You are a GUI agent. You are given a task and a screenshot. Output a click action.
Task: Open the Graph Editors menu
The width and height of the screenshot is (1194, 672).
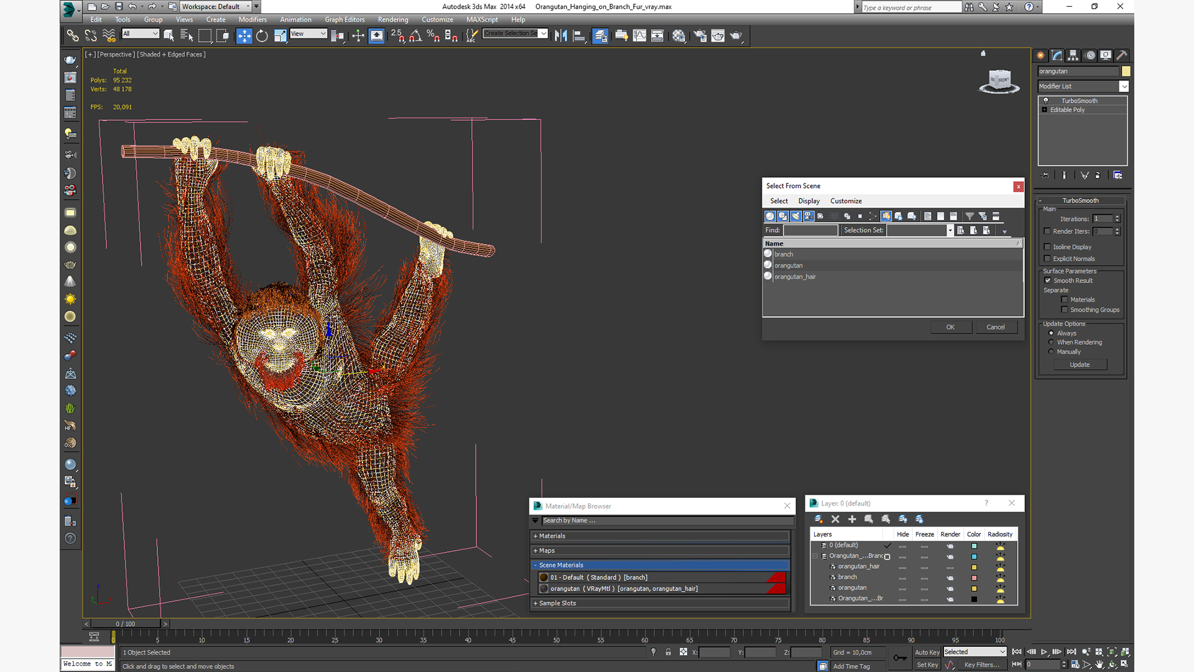tap(345, 19)
